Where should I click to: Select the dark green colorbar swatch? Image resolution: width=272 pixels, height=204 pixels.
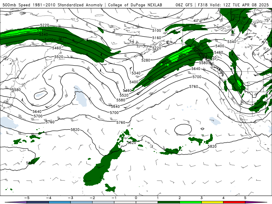[169, 202]
